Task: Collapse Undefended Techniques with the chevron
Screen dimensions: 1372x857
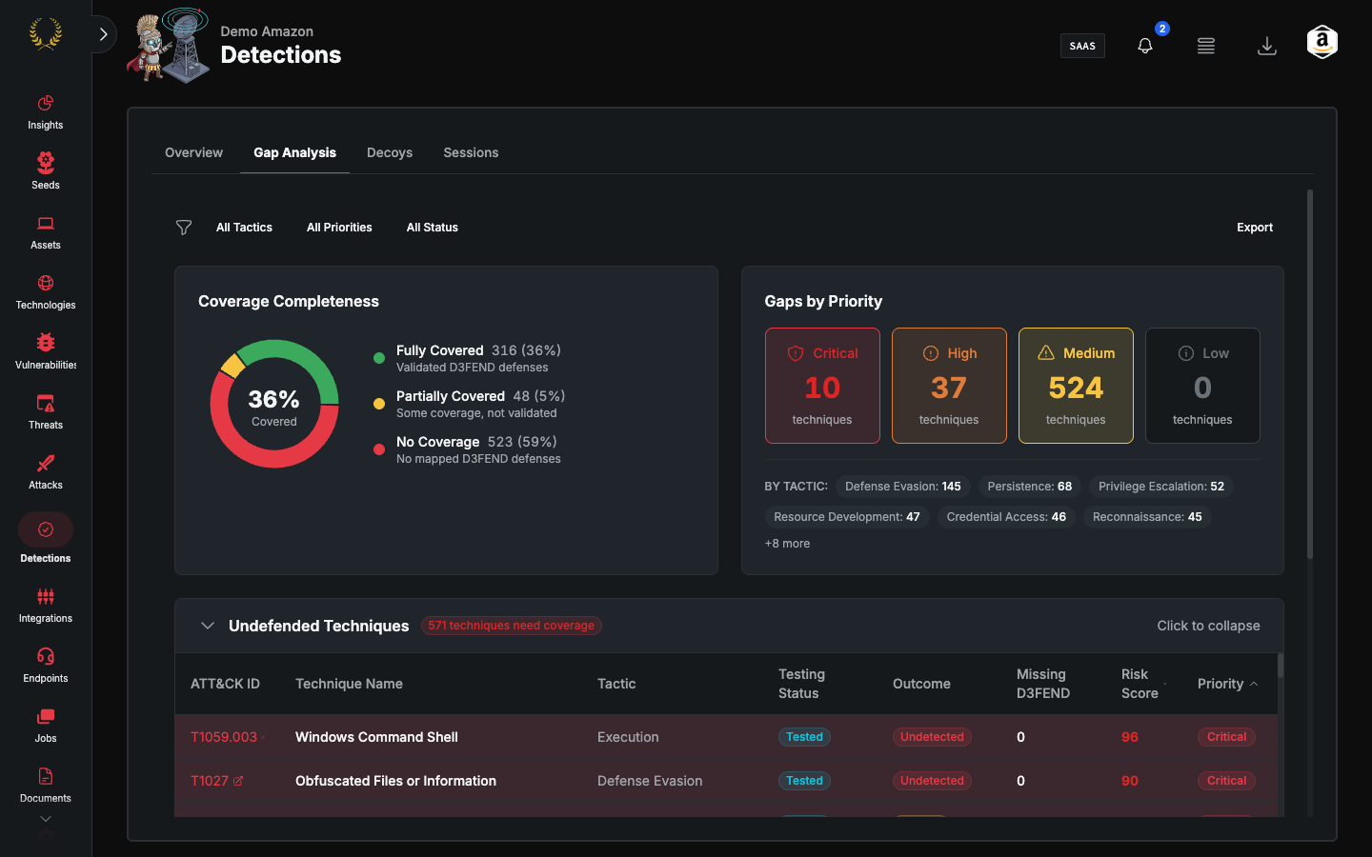Action: [208, 626]
